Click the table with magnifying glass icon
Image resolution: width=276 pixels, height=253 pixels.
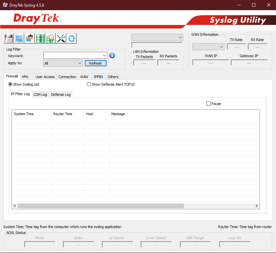point(50,38)
